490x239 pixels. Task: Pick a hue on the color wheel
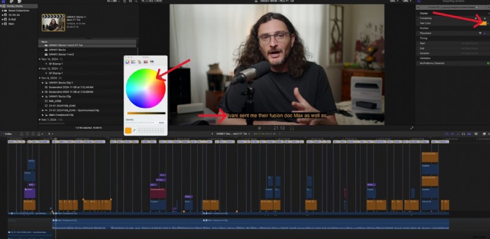tap(146, 88)
